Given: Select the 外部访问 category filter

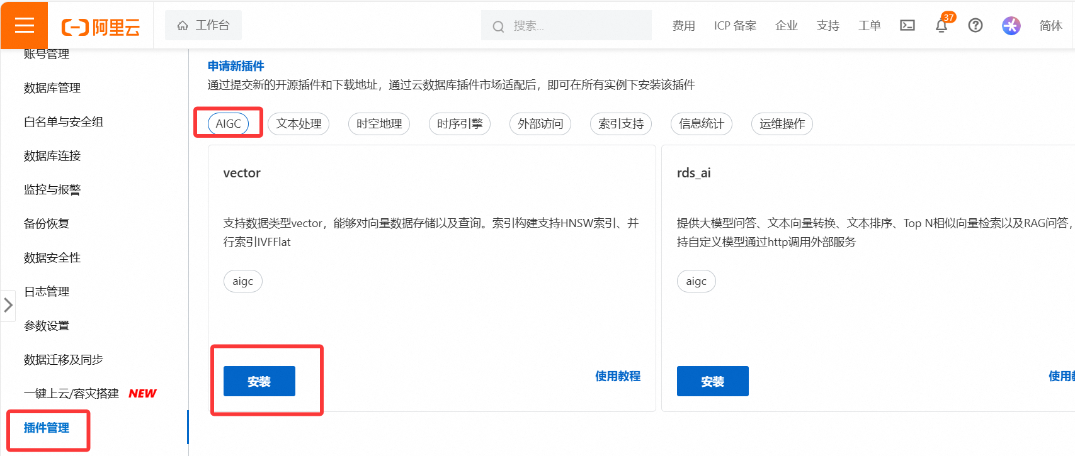Looking at the screenshot, I should pyautogui.click(x=540, y=124).
